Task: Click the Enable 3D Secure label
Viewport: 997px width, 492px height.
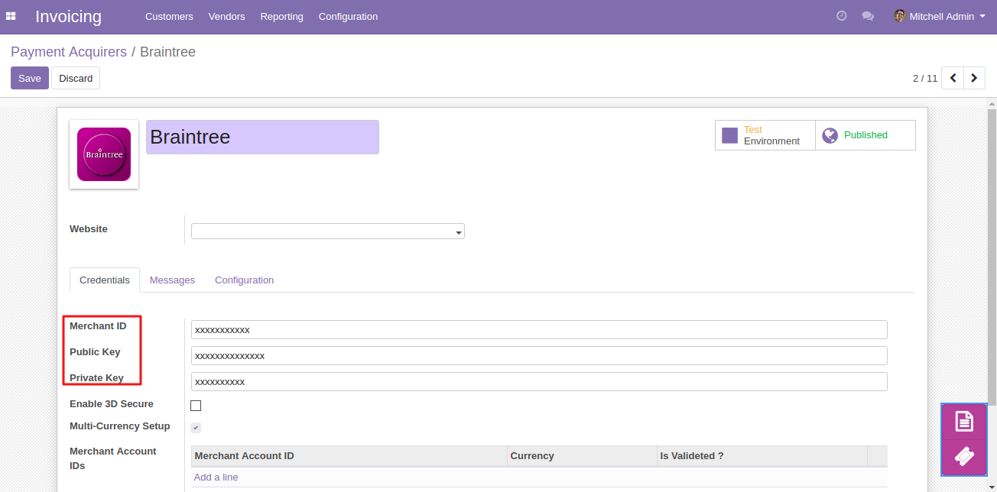Action: pos(112,403)
